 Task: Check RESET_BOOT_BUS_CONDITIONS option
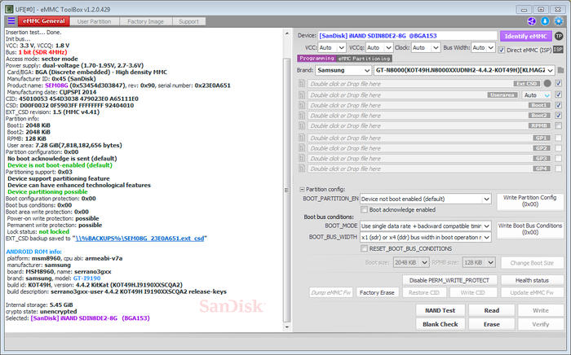pyautogui.click(x=365, y=248)
